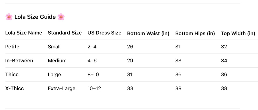The height and width of the screenshot is (110, 258).
Task: Click the Extra-Large standard size cell
Action: (x=61, y=88)
